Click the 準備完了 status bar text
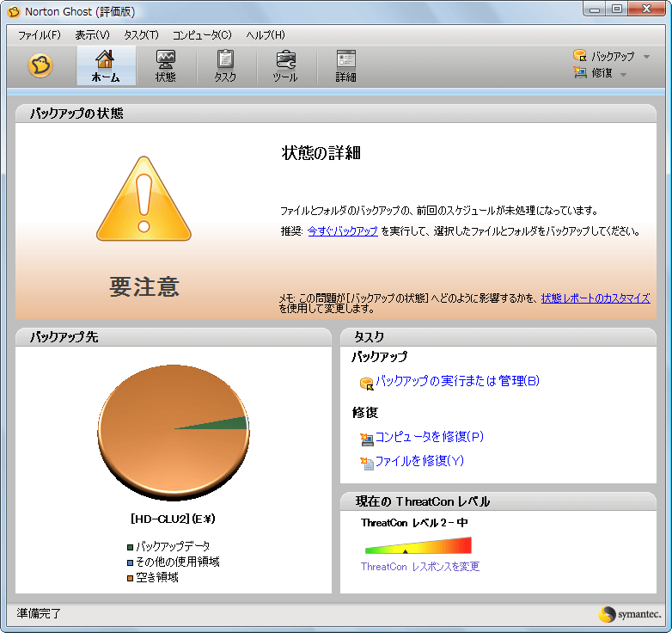The height and width of the screenshot is (633, 672). (39, 614)
